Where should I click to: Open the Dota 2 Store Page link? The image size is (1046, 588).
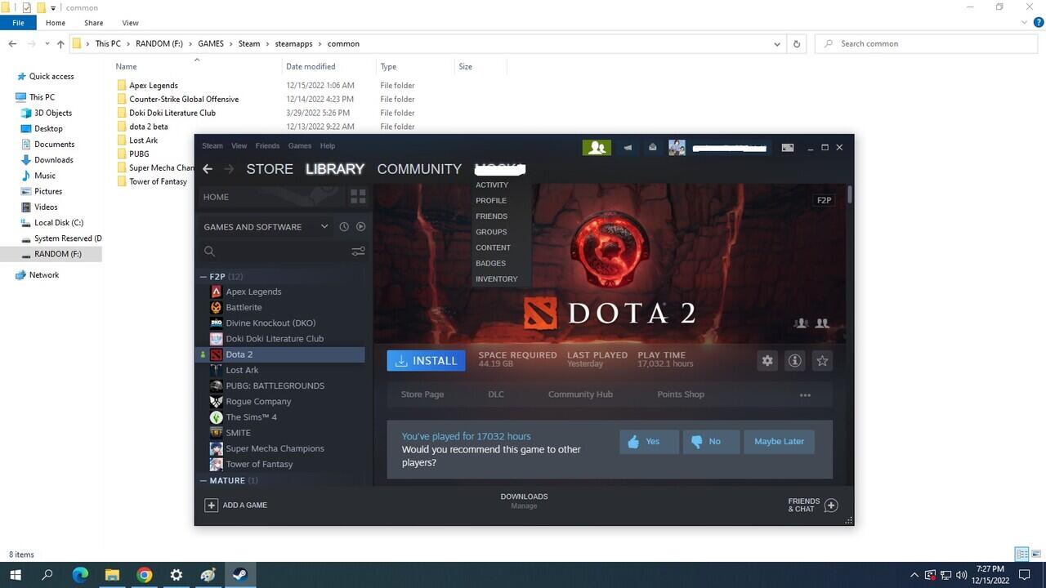click(422, 394)
